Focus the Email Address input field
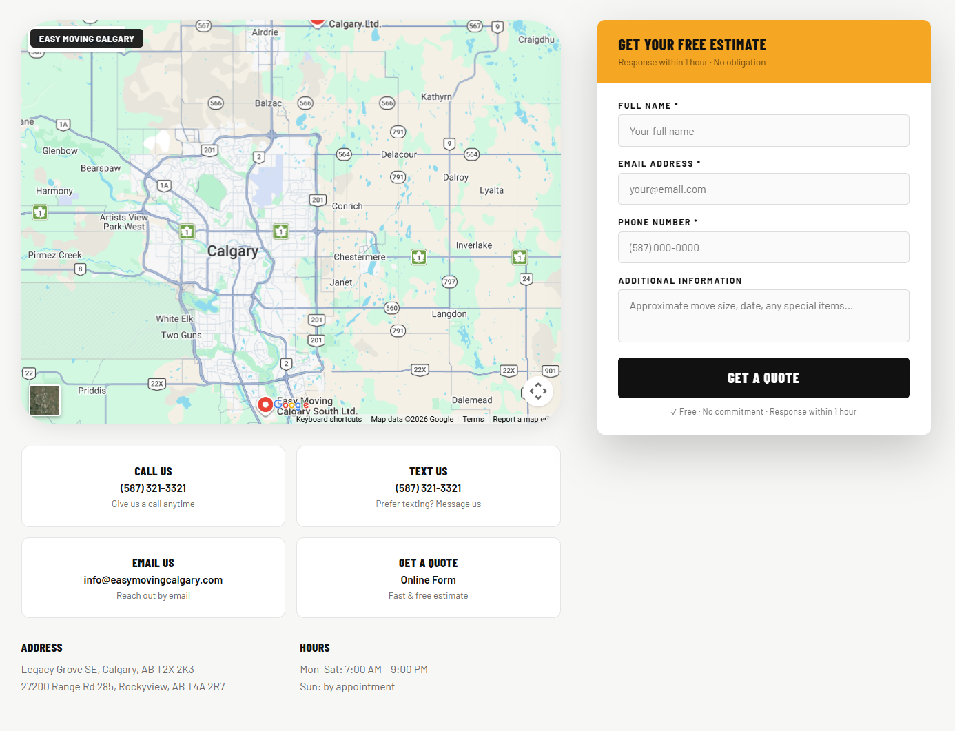This screenshot has height=731, width=955. 763,189
